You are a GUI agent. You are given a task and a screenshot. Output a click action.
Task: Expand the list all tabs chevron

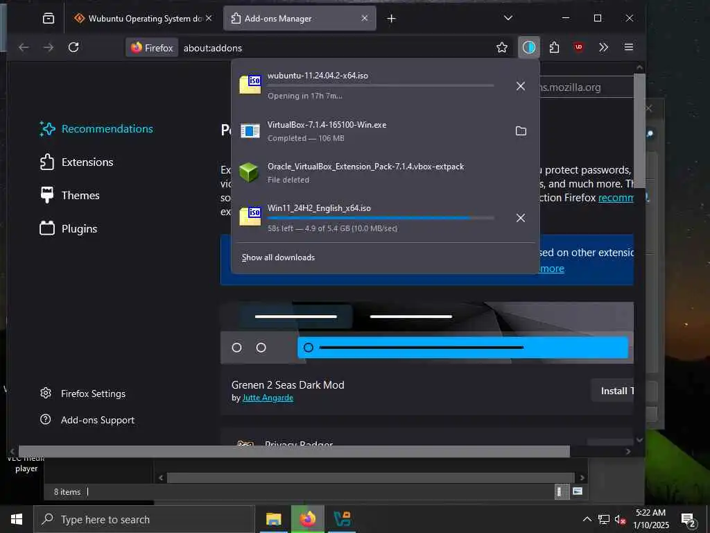pos(508,18)
